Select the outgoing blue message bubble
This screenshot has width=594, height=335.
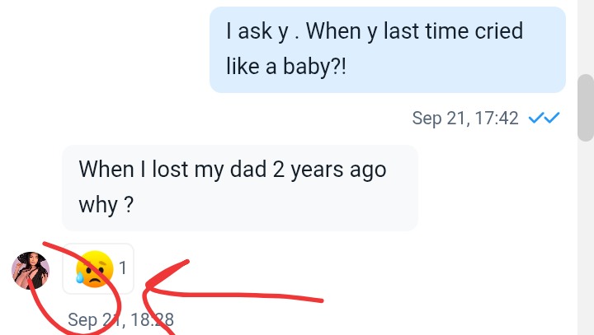pos(387,49)
